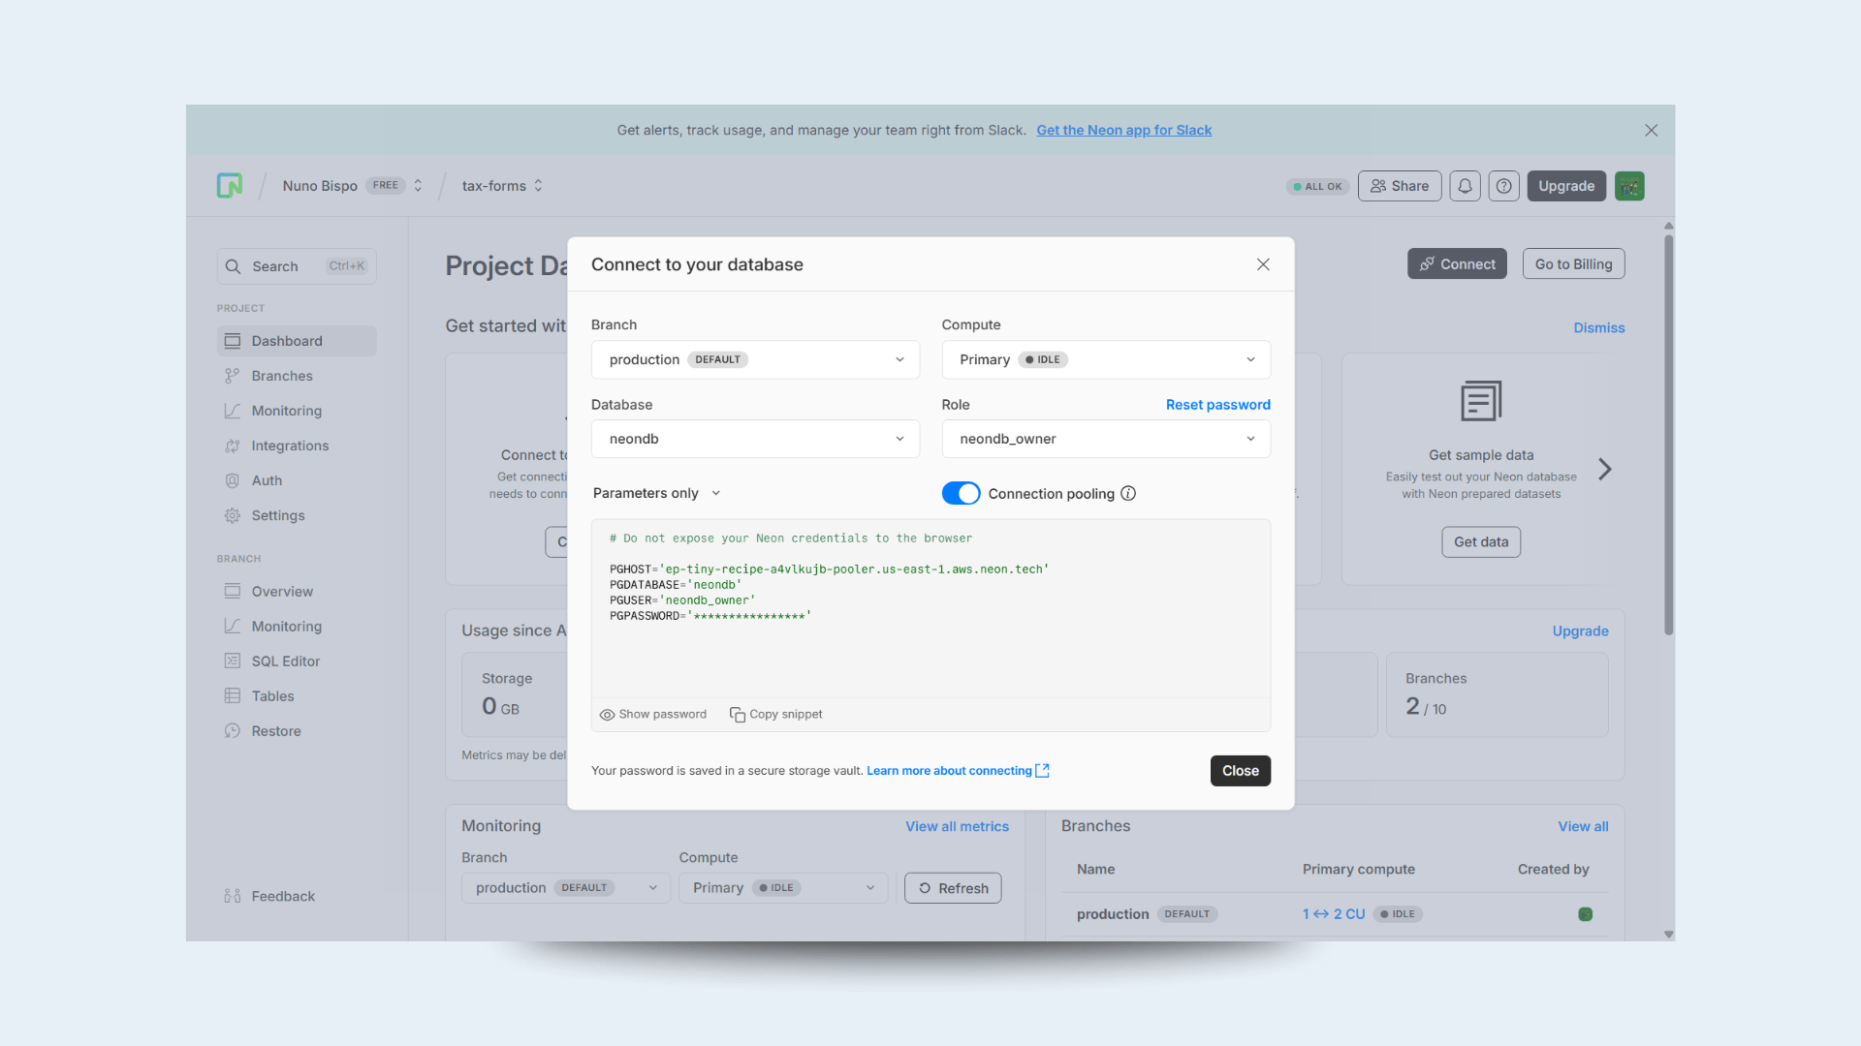Disable Connection pooling

point(961,493)
